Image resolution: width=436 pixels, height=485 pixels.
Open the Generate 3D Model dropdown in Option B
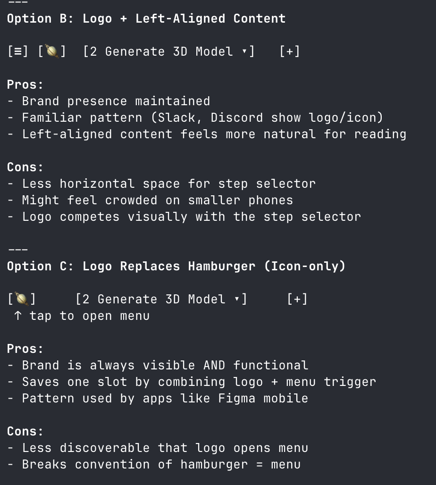[168, 51]
